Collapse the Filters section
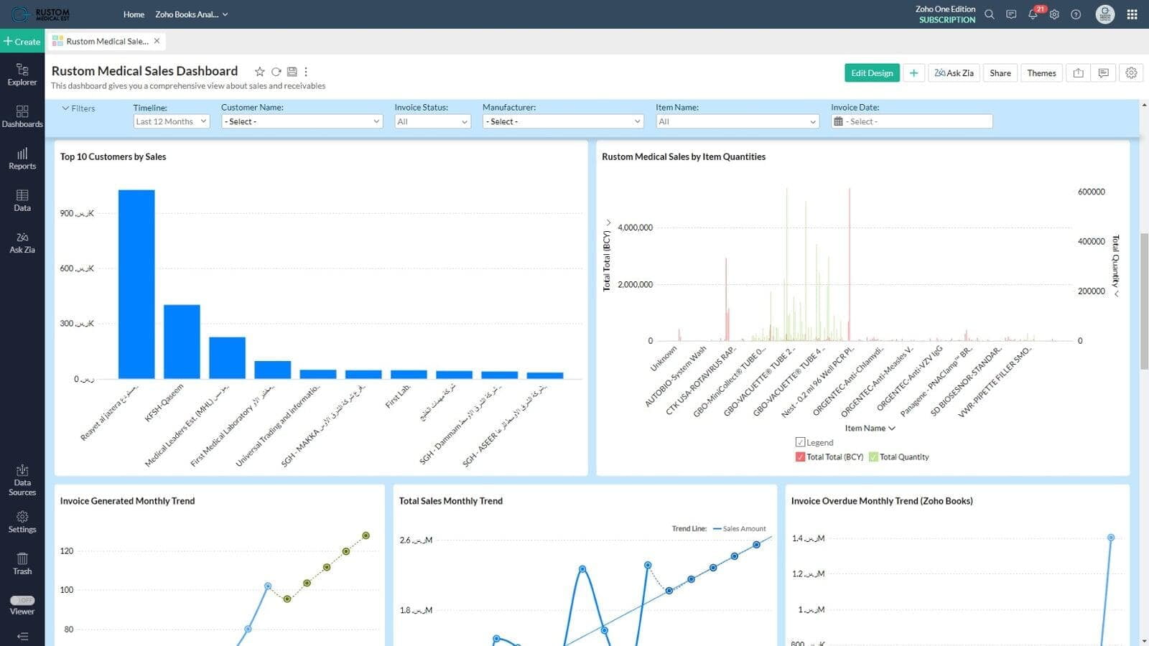 pyautogui.click(x=78, y=108)
